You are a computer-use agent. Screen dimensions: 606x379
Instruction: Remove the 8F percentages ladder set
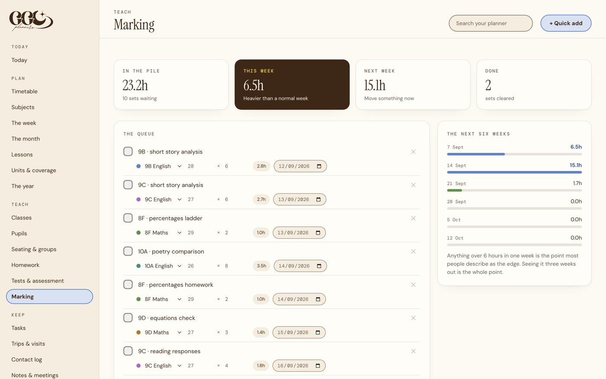click(x=413, y=218)
